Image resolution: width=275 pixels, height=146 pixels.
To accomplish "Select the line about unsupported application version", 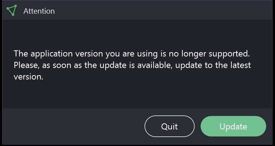I will [132, 54].
